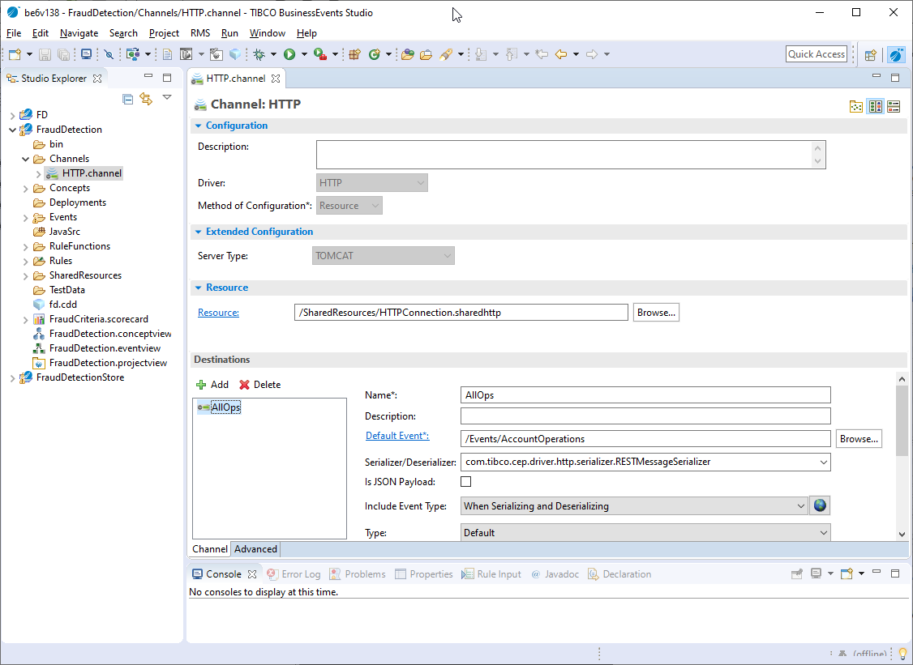This screenshot has width=913, height=665.
Task: Enable the Is JSON Payload checkbox
Action: click(x=466, y=482)
